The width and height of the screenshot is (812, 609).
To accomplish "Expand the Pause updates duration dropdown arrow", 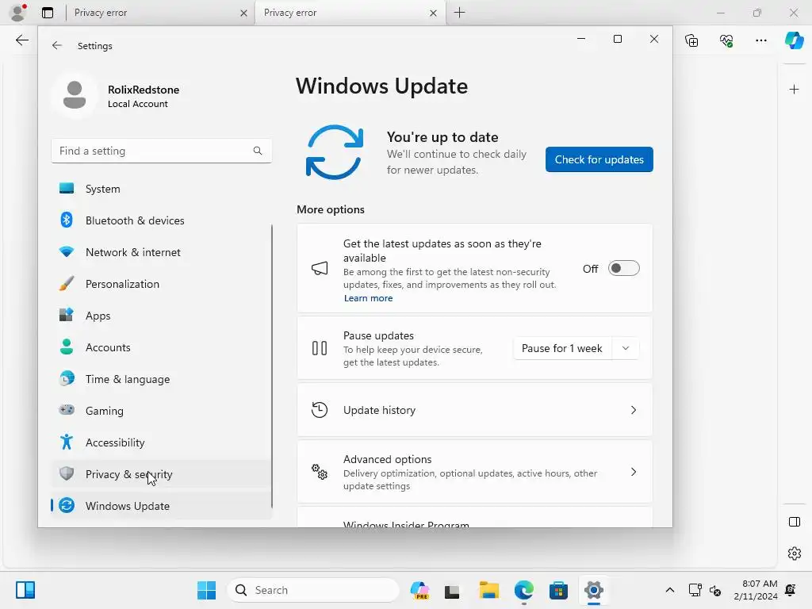I will pyautogui.click(x=626, y=348).
